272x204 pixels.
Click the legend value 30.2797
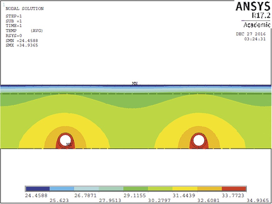click(159, 201)
